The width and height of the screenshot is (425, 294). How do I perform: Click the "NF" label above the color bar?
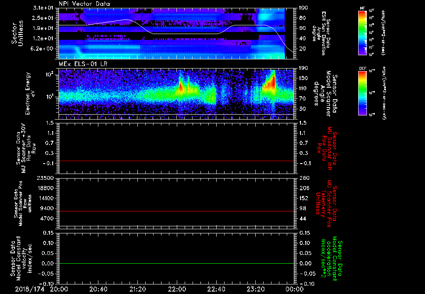coord(362,8)
